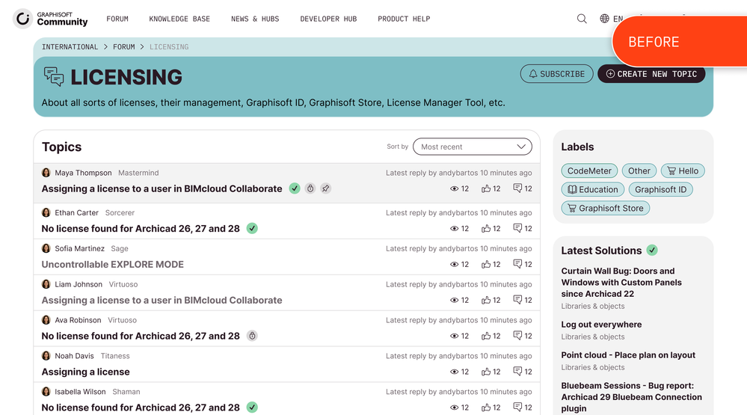Click the lock icon on Maya Thompson's topic

(x=310, y=188)
